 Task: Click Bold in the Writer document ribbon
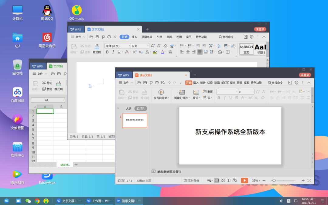107,52
